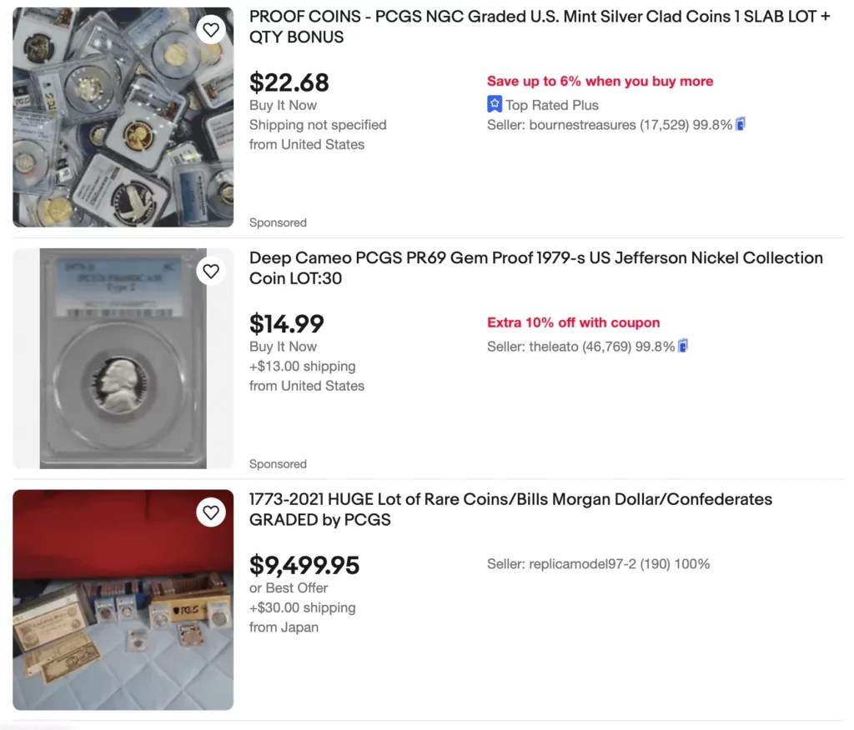Click the 'Save up to 6% when you buy more' offer
This screenshot has width=854, height=730.
(x=600, y=81)
